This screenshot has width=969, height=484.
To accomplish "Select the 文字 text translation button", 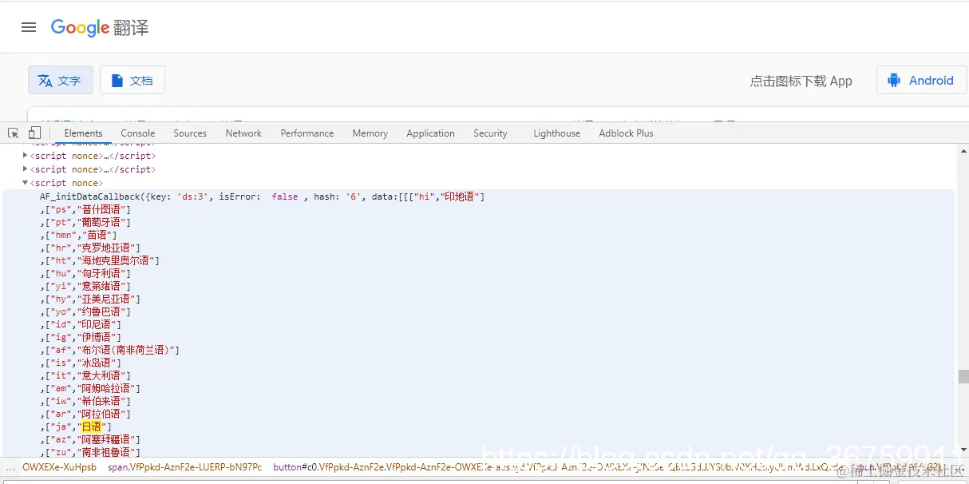I will tap(61, 81).
